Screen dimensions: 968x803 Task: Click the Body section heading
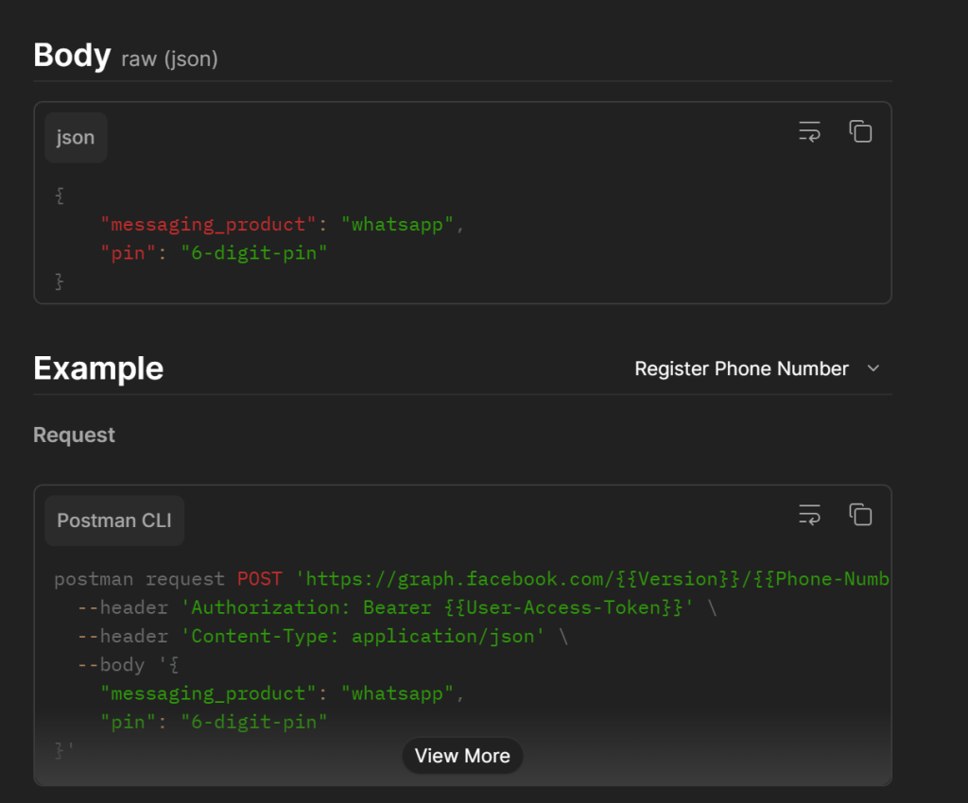(x=72, y=55)
